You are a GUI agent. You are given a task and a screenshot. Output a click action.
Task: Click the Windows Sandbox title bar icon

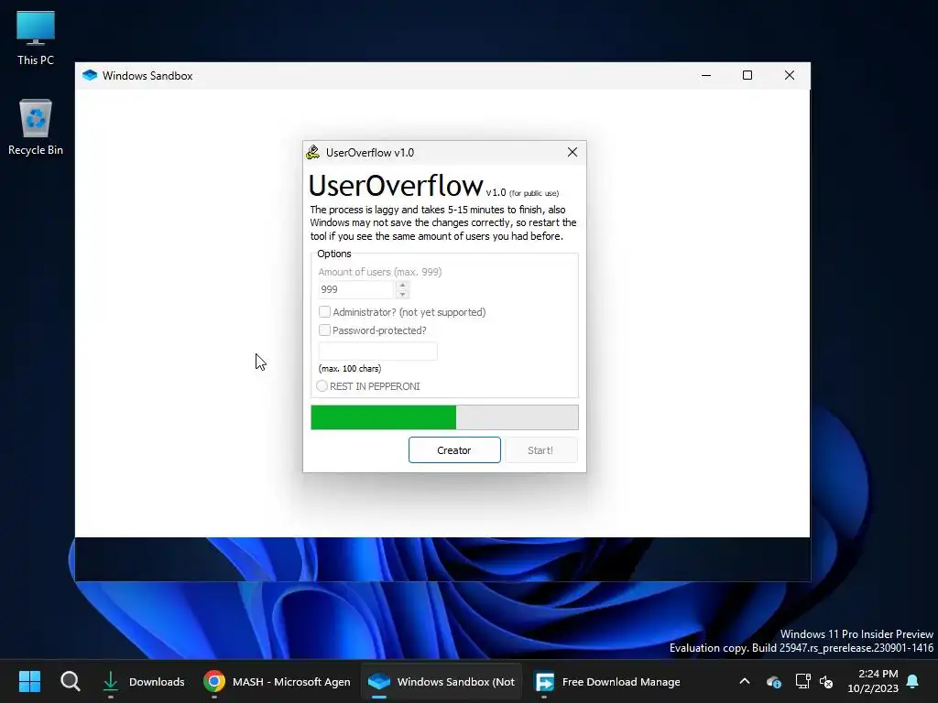point(90,75)
